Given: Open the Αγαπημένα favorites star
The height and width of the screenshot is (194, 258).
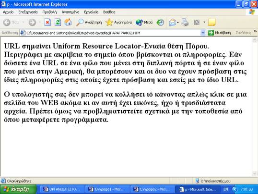Looking at the screenshot, I should [119, 22].
